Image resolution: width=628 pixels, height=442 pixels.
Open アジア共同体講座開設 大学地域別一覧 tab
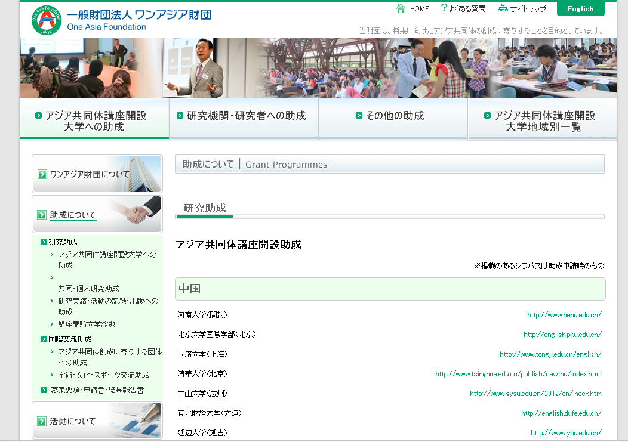coord(542,121)
